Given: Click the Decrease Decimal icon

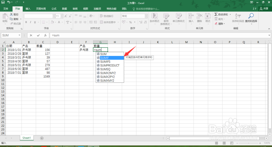Looking at the screenshot, I should pos(145,22).
